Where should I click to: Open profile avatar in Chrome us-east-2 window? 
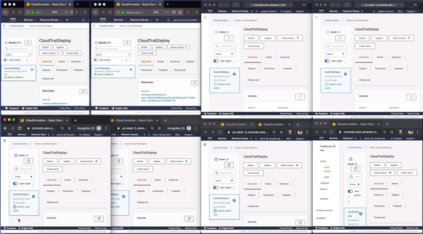tap(300, 132)
